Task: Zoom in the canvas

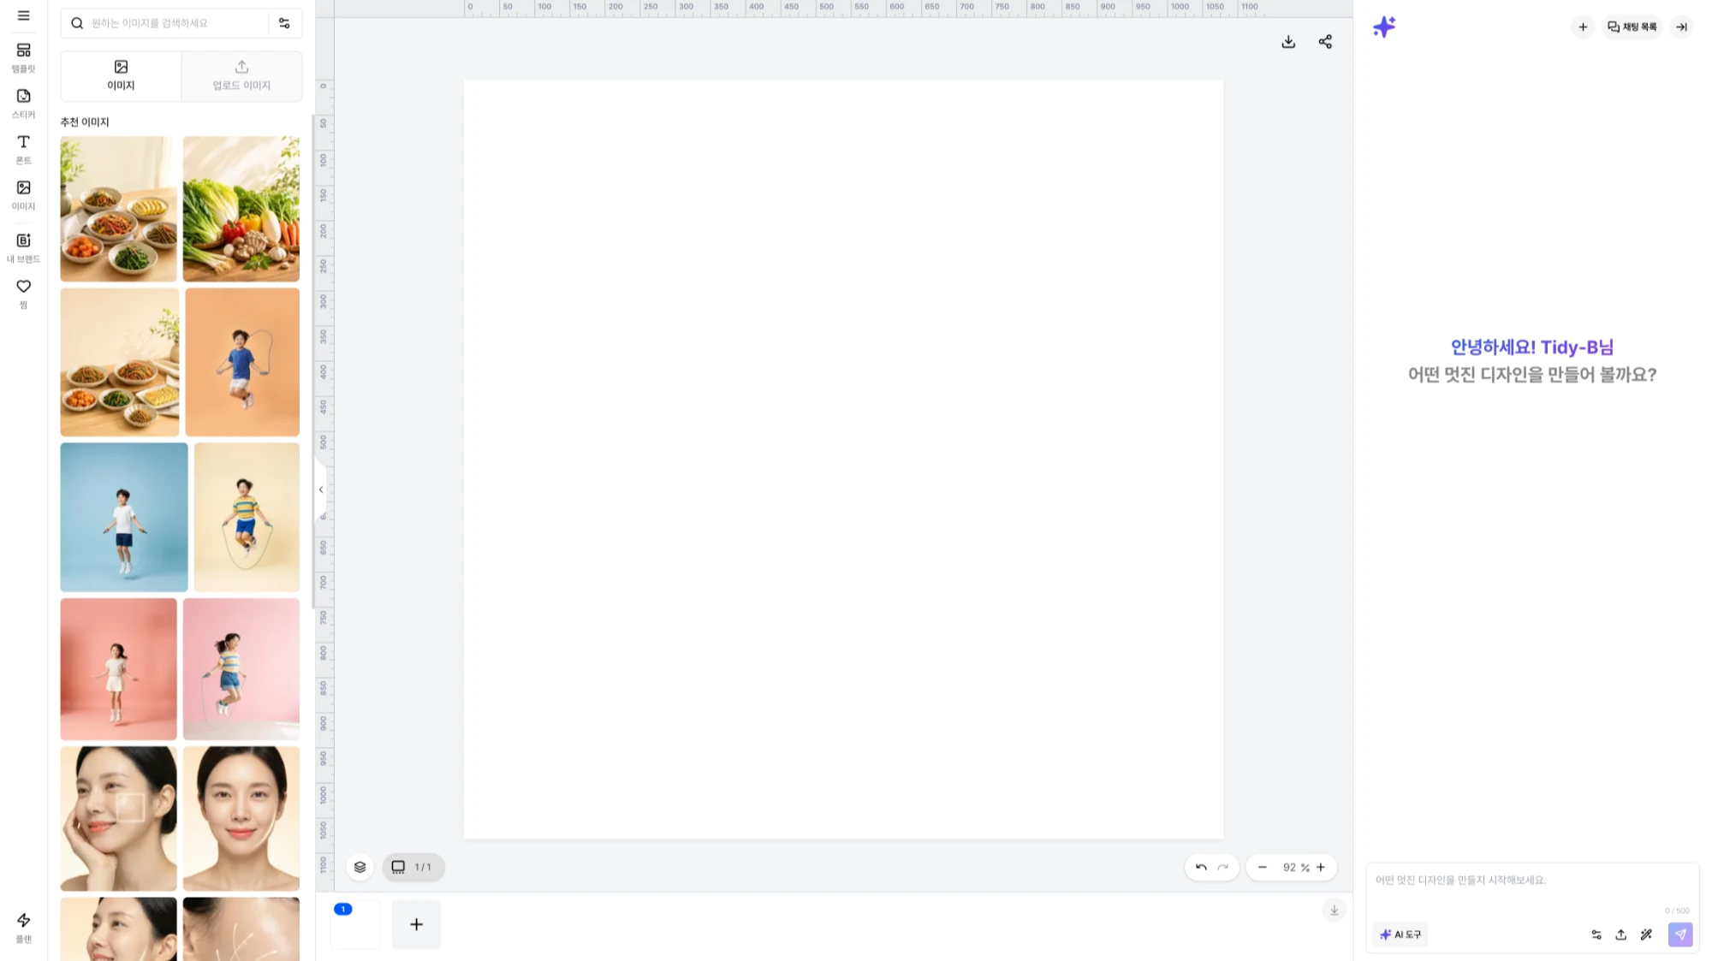Action: pos(1321,867)
